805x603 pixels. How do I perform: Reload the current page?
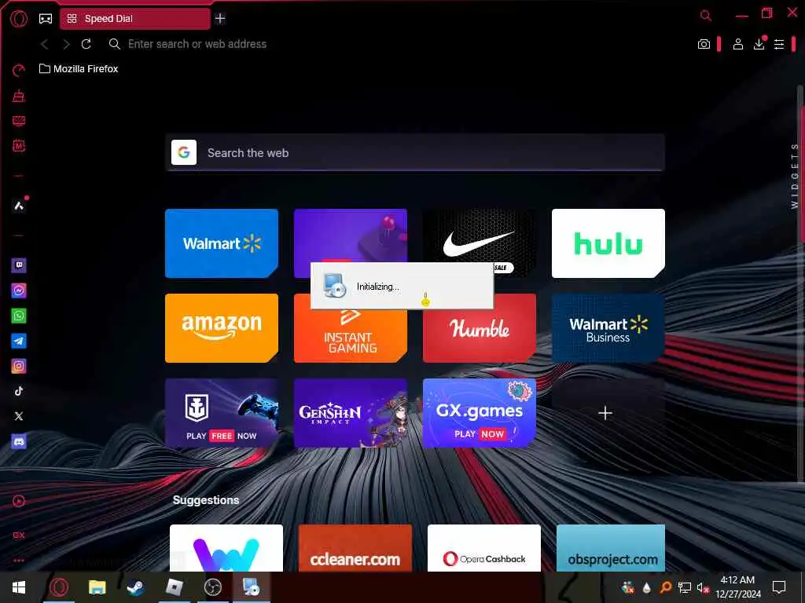86,44
